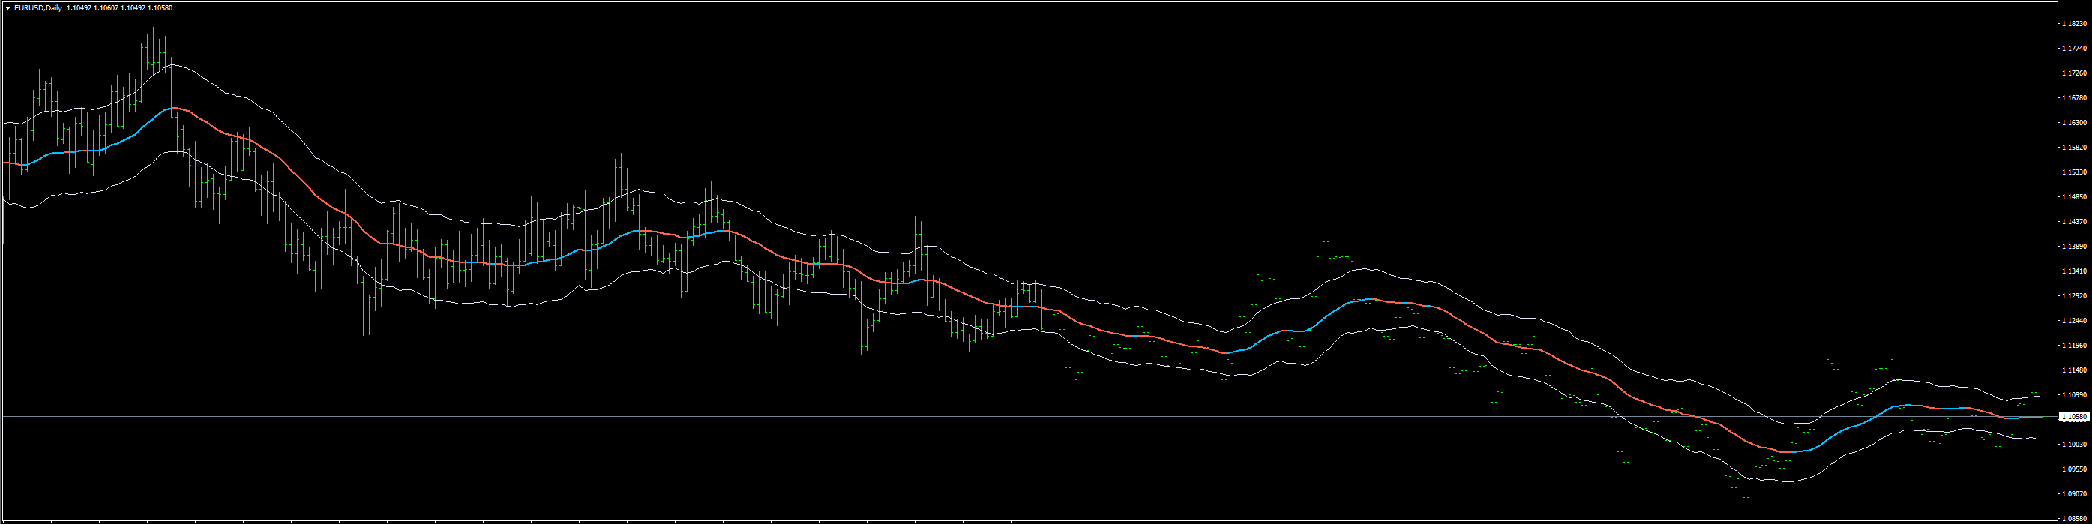Viewport: 2092px width, 524px height.
Task: Click the 1.08580 price scale label
Action: [x=2074, y=518]
